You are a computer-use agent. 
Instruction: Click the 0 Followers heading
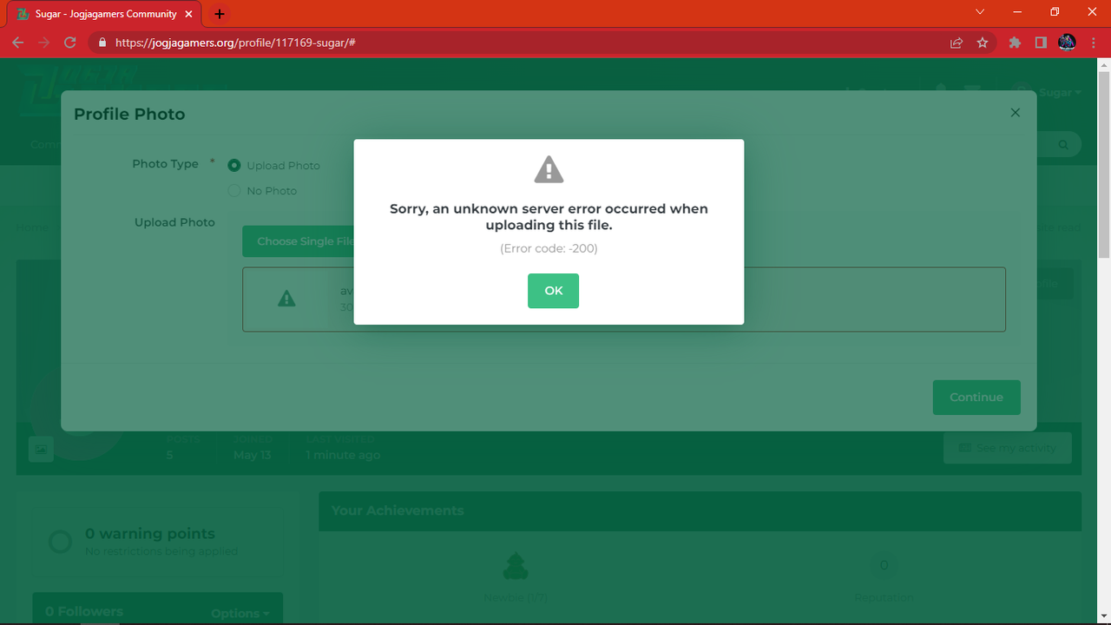(84, 612)
